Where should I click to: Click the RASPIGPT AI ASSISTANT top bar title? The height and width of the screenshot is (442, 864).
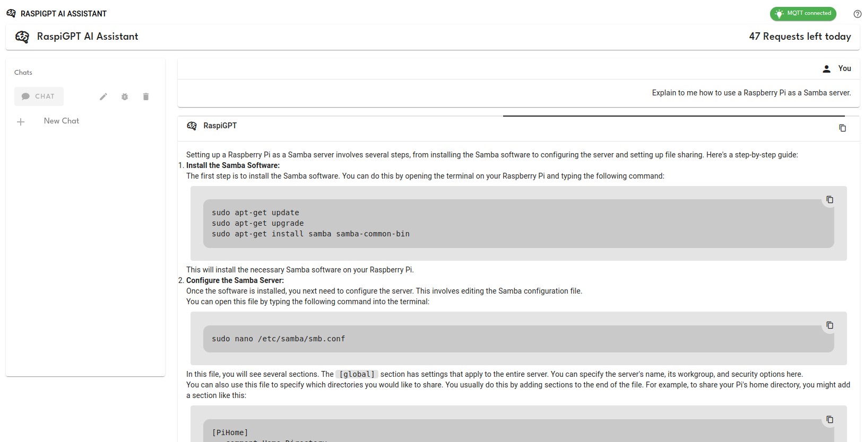point(63,14)
